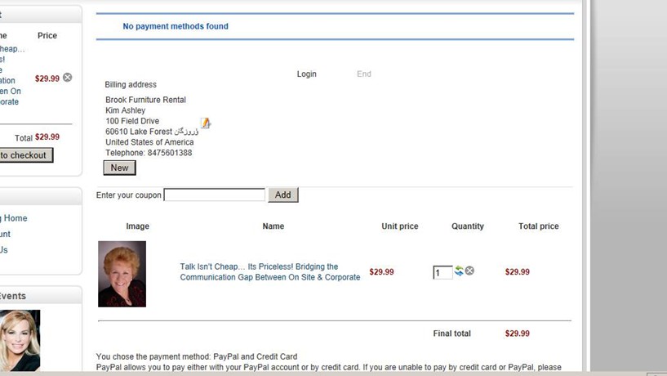Click the Add coupon button
Image resolution: width=667 pixels, height=376 pixels.
point(282,195)
